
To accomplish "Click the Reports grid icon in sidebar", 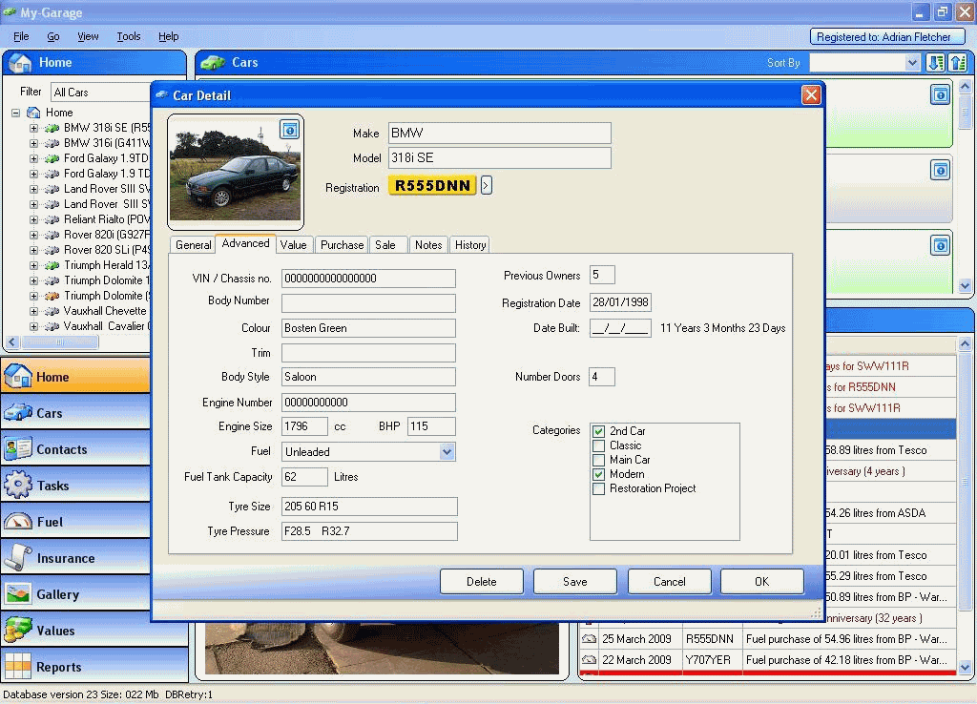I will [x=18, y=666].
